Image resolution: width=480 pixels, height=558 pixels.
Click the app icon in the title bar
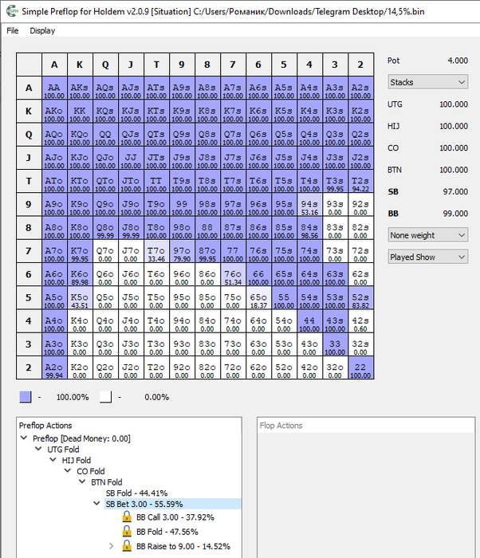click(8, 9)
